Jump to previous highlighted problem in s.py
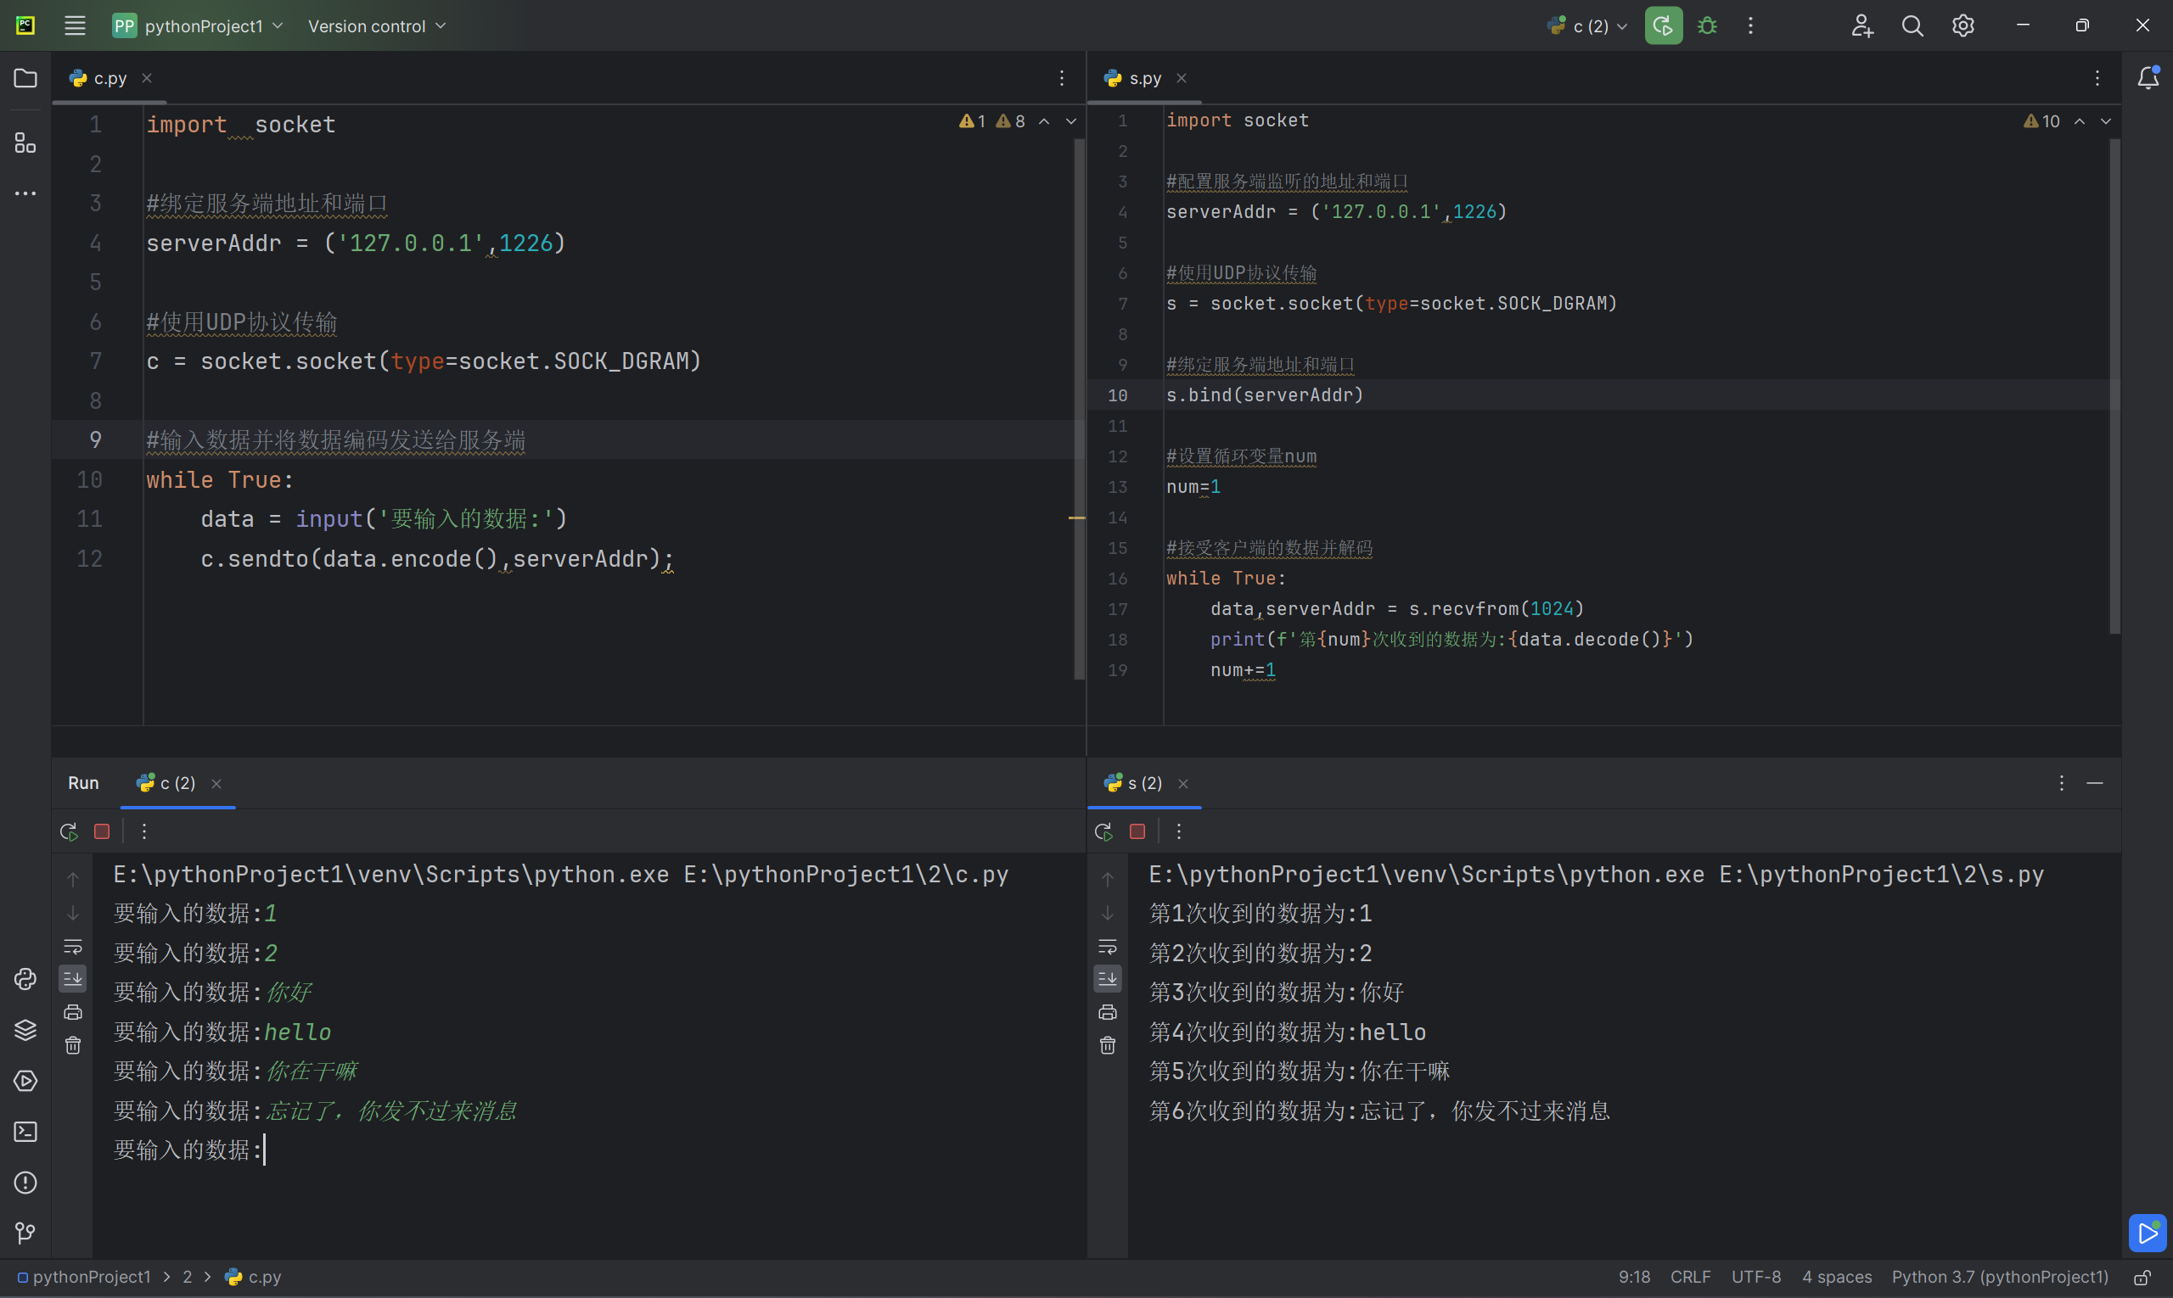The image size is (2173, 1298). [2080, 121]
